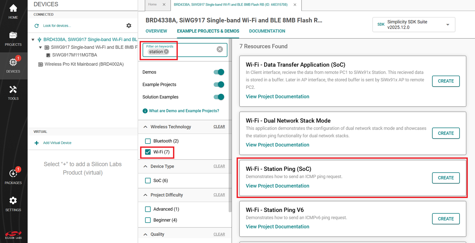Go to Projects in the sidebar
The height and width of the screenshot is (243, 475).
tap(13, 39)
